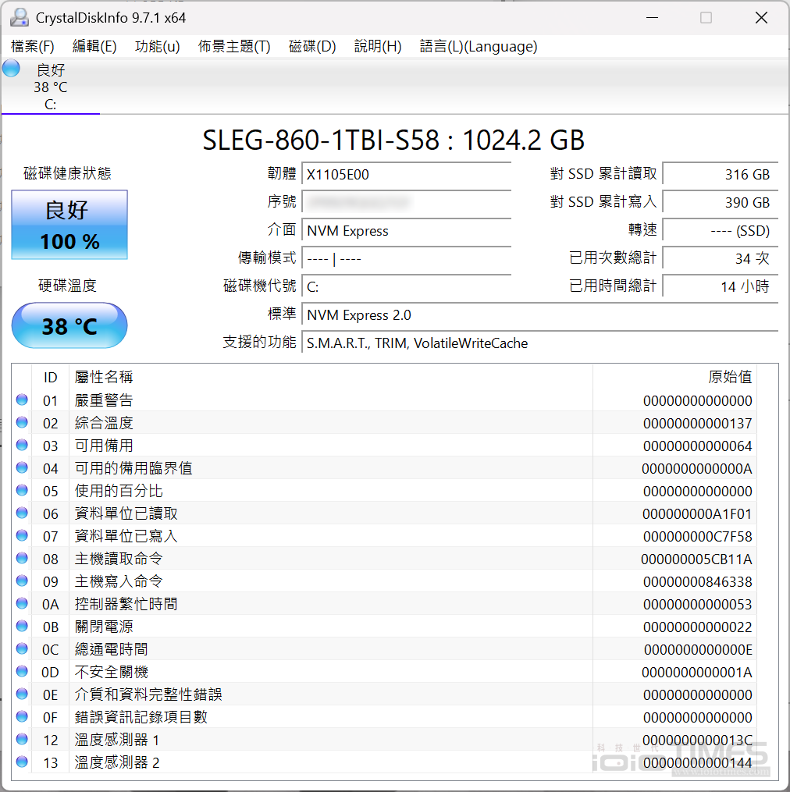Click status orb for ID 06 資料單位已讀取
This screenshot has width=790, height=792.
[x=22, y=513]
